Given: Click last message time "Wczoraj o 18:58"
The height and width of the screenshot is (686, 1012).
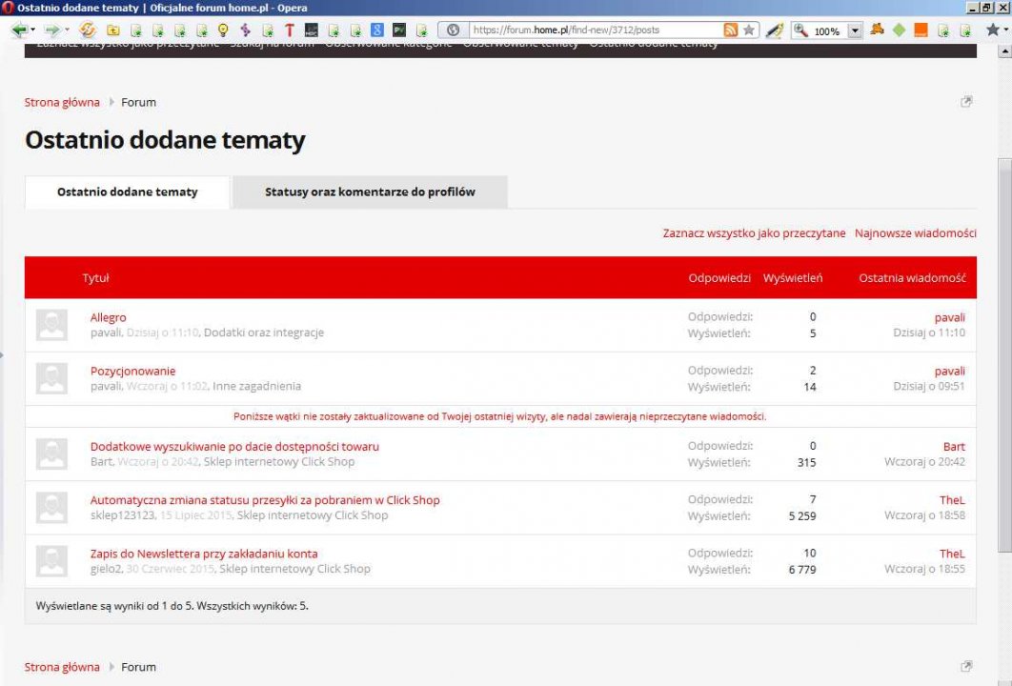Looking at the screenshot, I should [925, 515].
